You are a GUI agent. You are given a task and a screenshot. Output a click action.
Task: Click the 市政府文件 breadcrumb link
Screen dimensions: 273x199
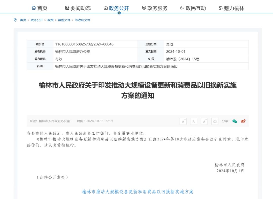82,20
